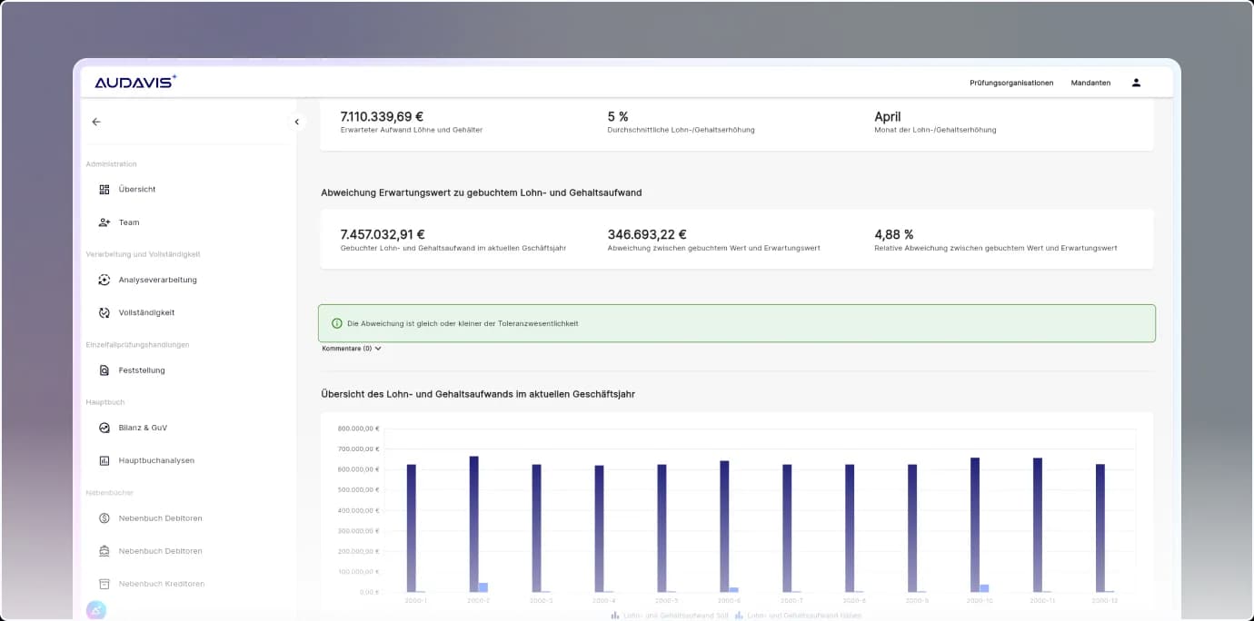Open Mandanten in the top navigation
The width and height of the screenshot is (1254, 621).
point(1090,83)
